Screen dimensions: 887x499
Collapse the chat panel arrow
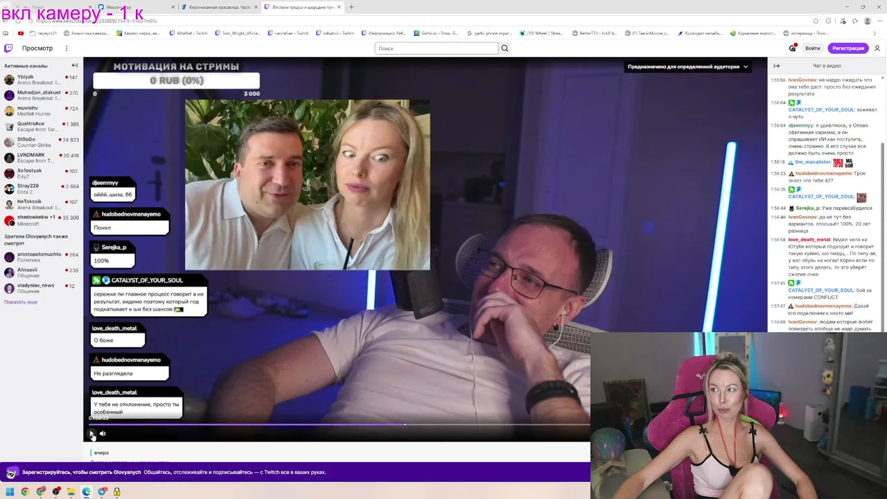[x=777, y=66]
